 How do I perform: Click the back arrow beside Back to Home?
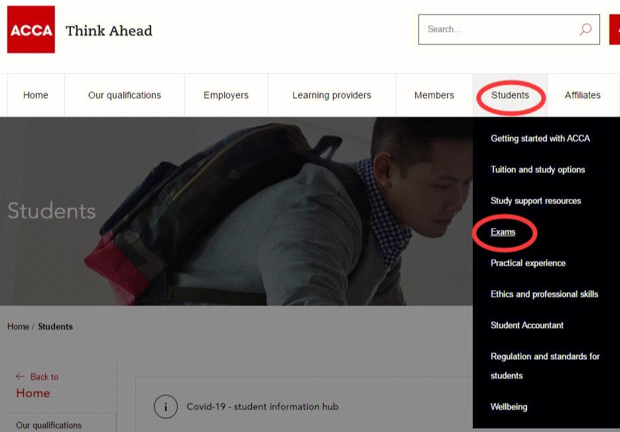point(20,376)
